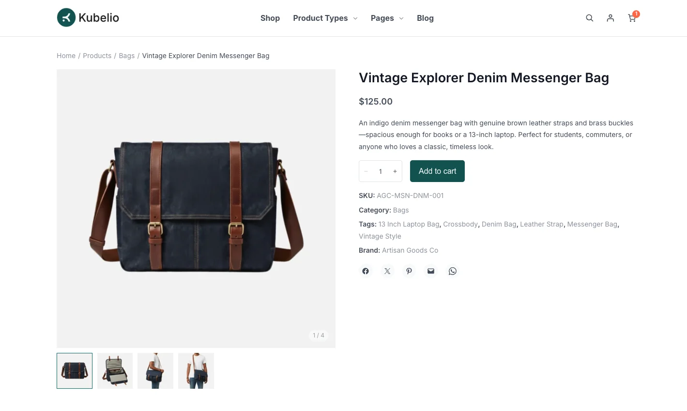This screenshot has height=411, width=687.
Task: Open the shopping cart
Action: tap(631, 18)
